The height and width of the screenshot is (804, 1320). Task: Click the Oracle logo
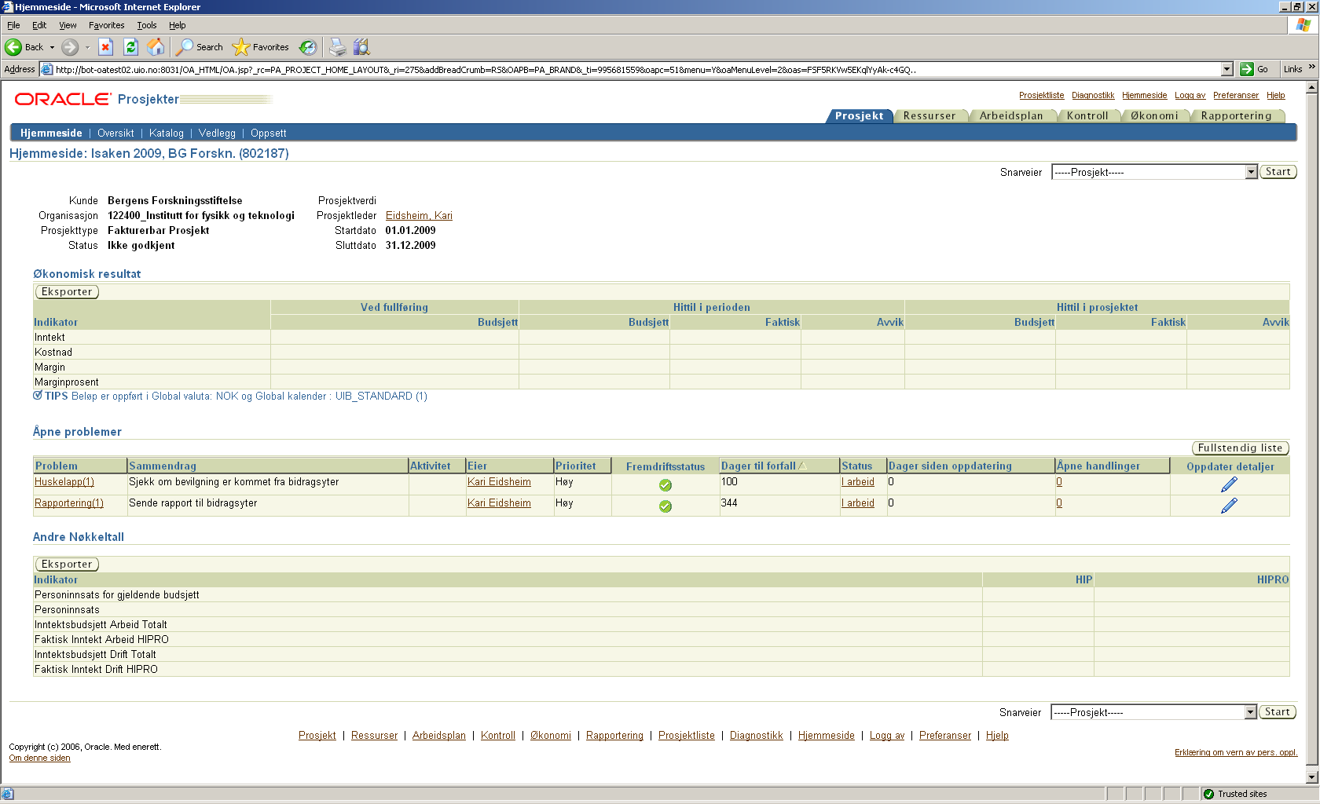coord(63,99)
